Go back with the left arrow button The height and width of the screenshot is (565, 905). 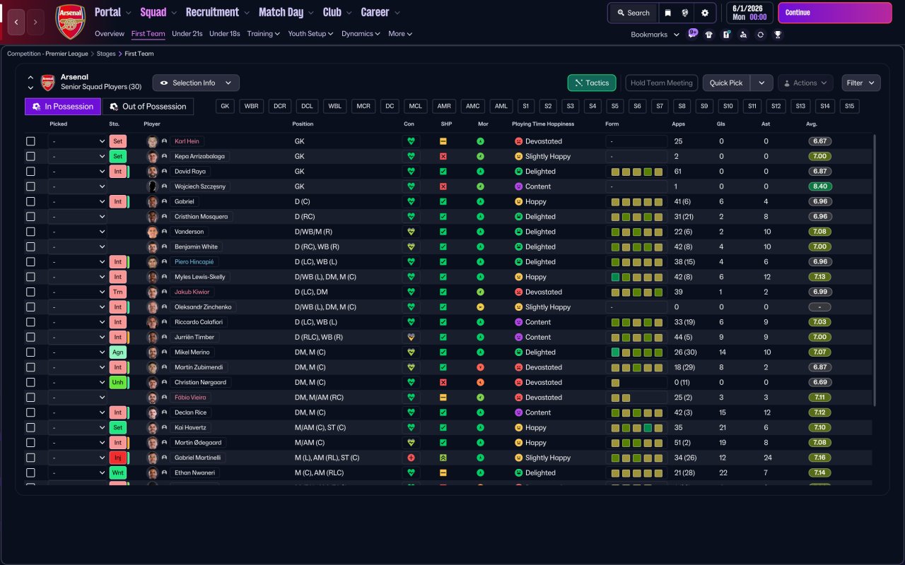[17, 22]
